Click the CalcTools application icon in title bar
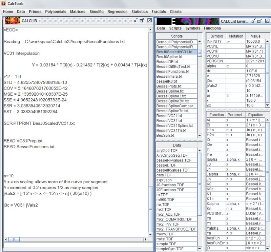Screen dimensions: 271x252 (3, 3)
